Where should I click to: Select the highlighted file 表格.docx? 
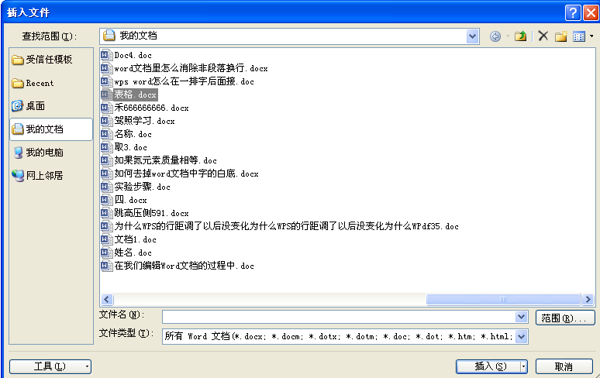[135, 94]
